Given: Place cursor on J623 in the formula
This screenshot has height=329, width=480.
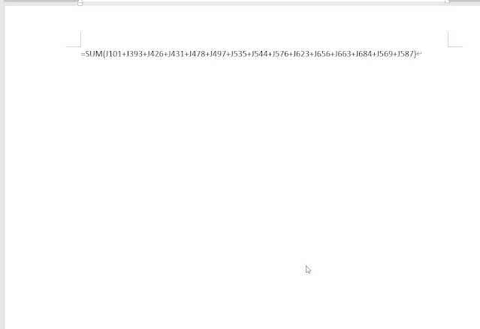Looking at the screenshot, I should [301, 54].
